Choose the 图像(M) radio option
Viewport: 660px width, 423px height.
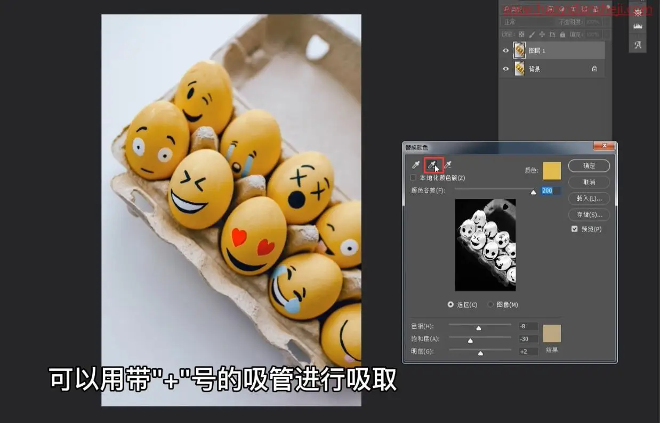coord(490,304)
